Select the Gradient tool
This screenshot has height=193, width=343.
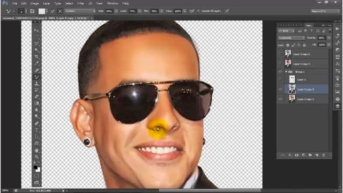[36, 103]
